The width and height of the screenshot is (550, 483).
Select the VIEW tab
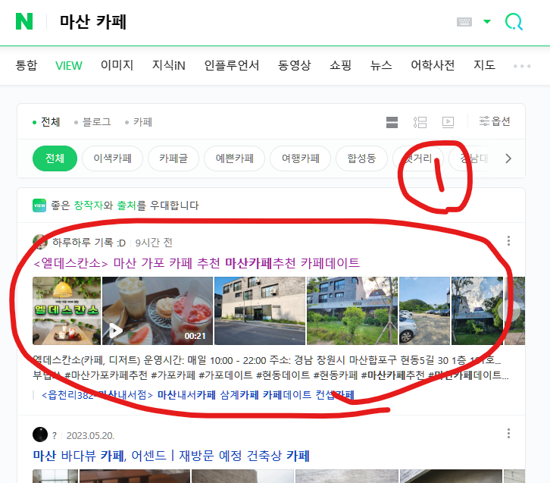coord(69,65)
